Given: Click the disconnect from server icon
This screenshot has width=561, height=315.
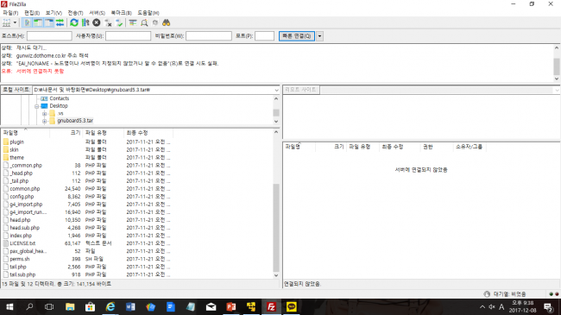Looking at the screenshot, I should 108,23.
